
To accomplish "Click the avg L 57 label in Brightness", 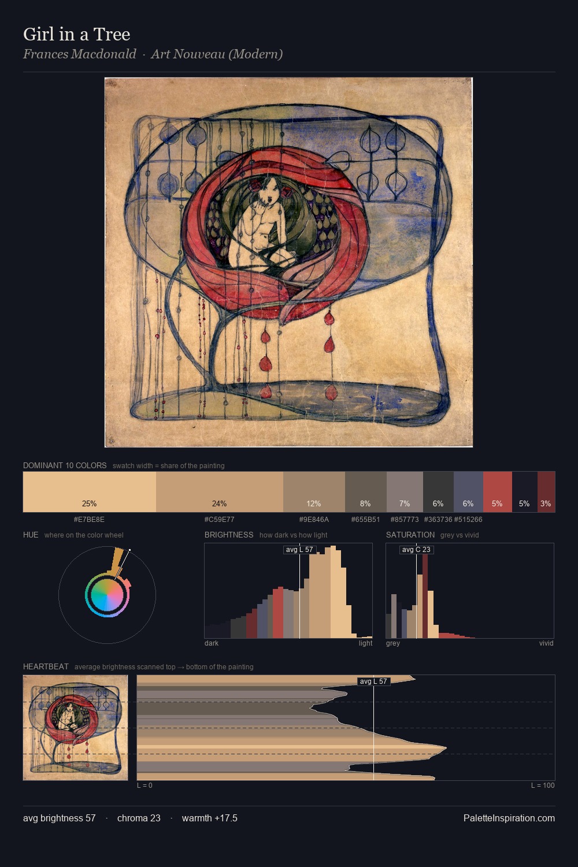I will tap(300, 550).
